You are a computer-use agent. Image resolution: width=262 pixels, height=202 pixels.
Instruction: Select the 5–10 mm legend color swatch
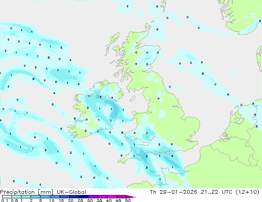pos(45,197)
